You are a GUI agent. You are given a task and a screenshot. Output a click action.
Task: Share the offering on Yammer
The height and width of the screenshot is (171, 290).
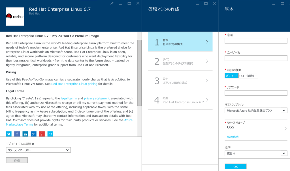click(x=33, y=134)
